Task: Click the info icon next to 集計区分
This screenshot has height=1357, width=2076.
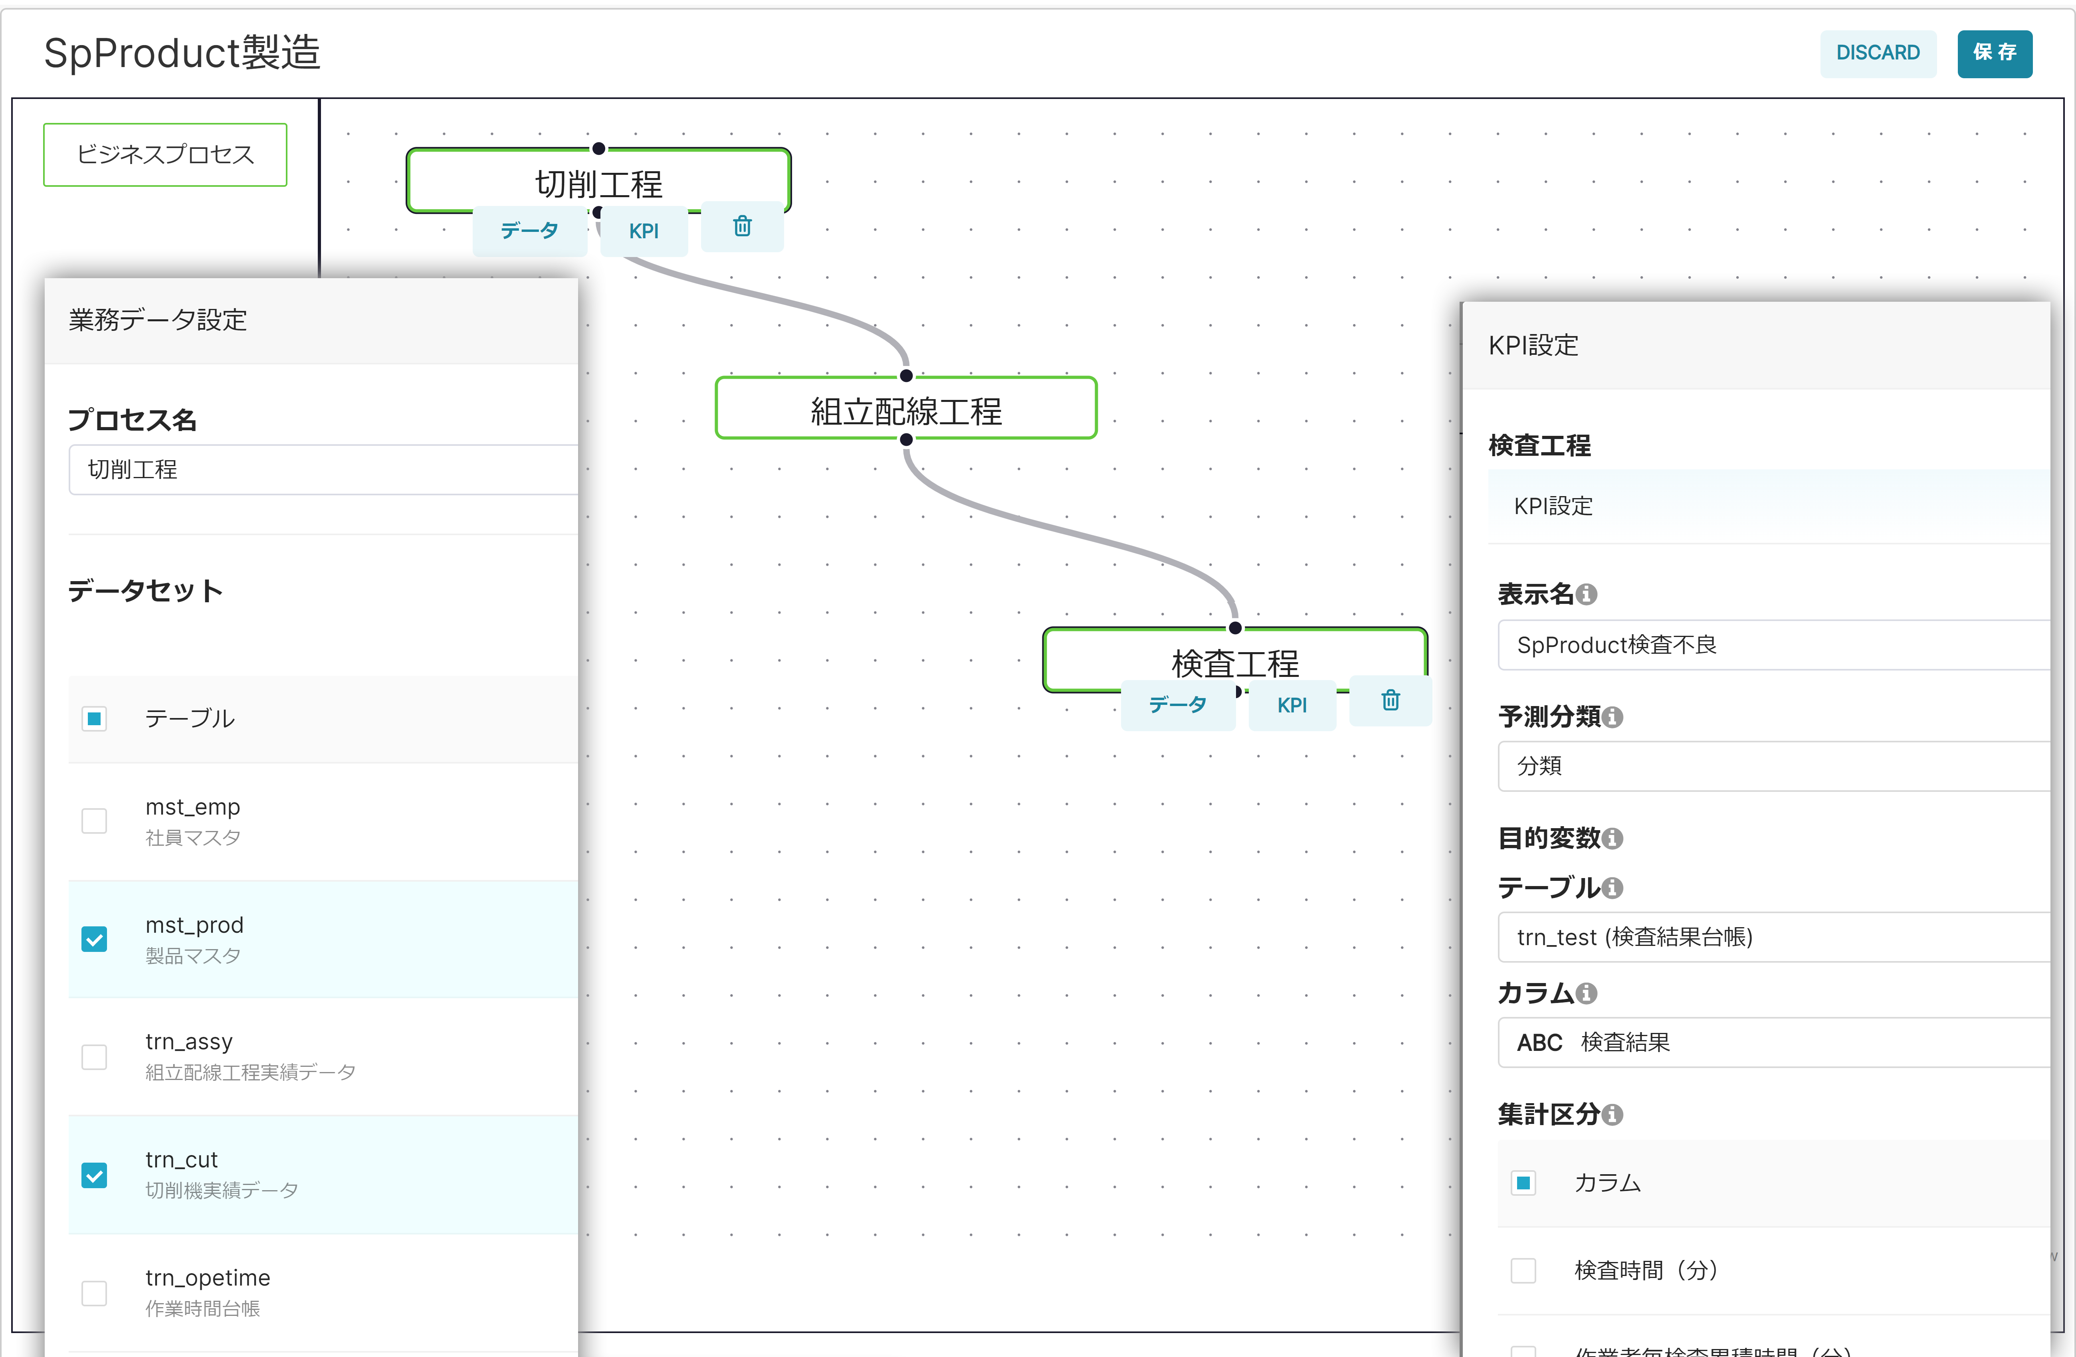Action: tap(1613, 1116)
